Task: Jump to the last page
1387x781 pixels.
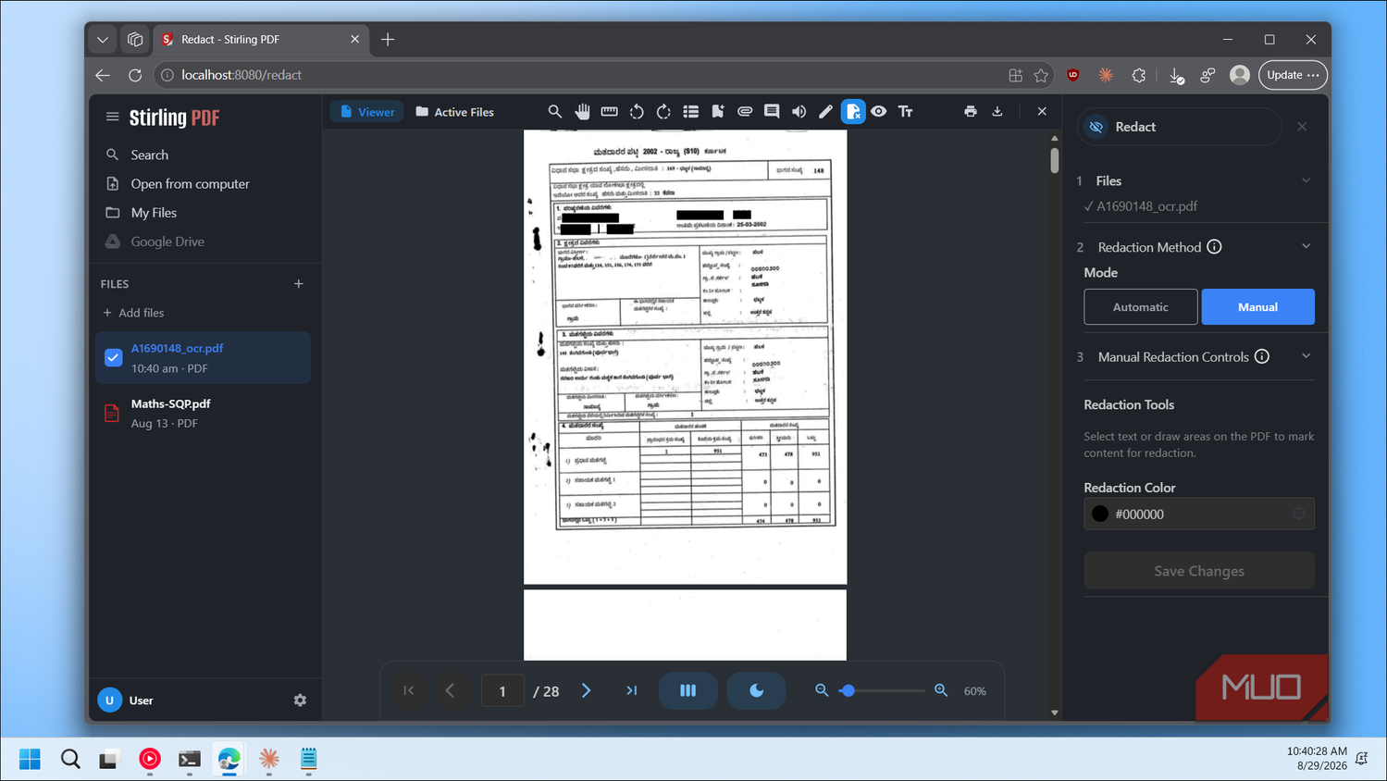Action: (631, 690)
